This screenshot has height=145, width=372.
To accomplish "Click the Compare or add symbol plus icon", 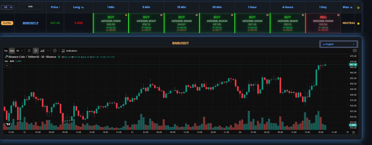I will point(55,51).
